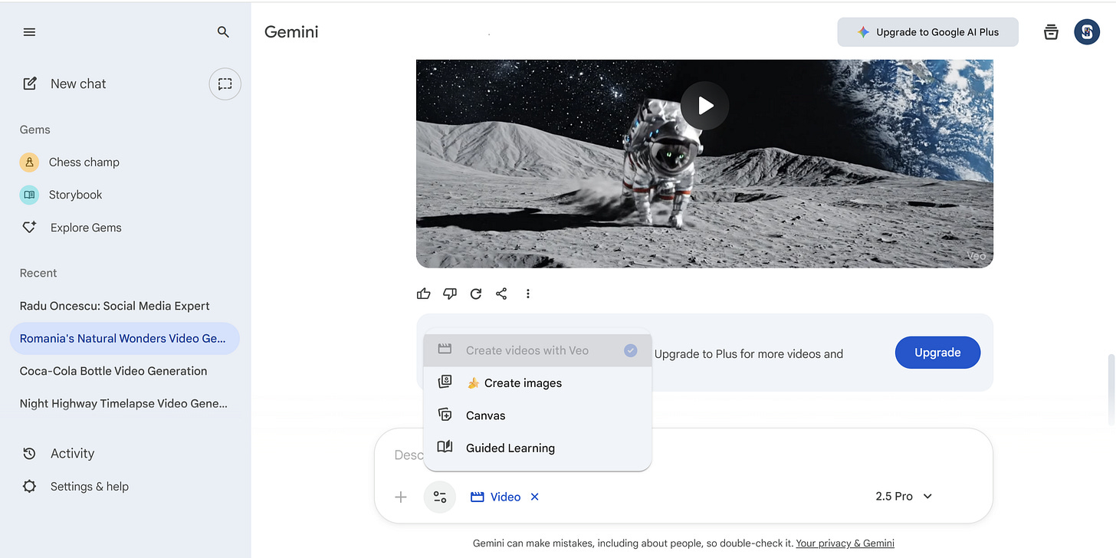Open the storage box icon near avatar
The height and width of the screenshot is (558, 1116).
click(1051, 32)
